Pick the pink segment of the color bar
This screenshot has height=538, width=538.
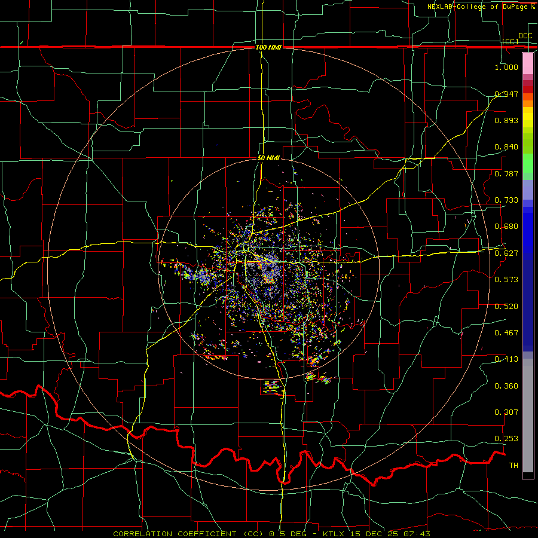click(x=528, y=63)
